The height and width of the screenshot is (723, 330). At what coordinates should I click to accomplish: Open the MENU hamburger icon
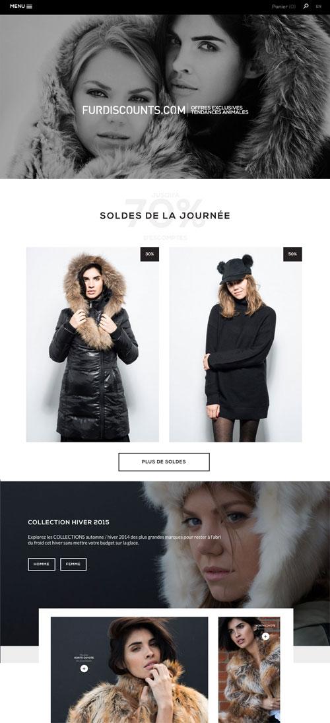pyautogui.click(x=30, y=7)
